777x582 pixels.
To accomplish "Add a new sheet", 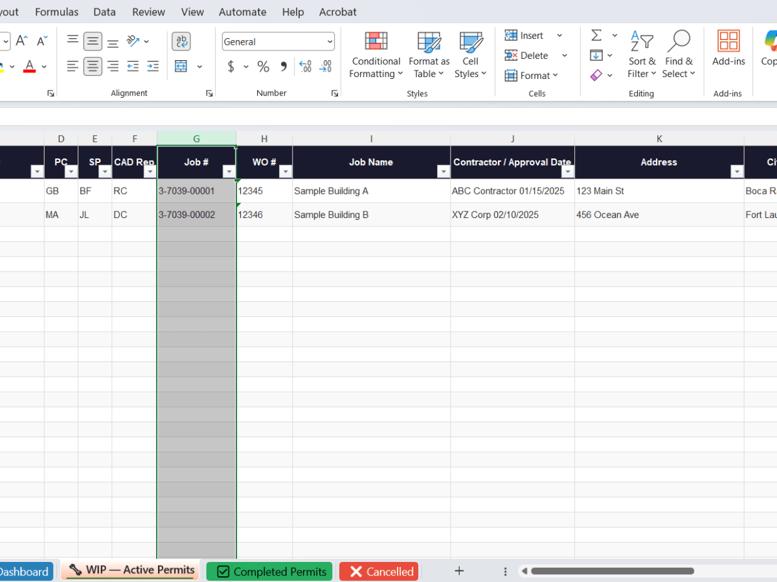I will coord(459,571).
